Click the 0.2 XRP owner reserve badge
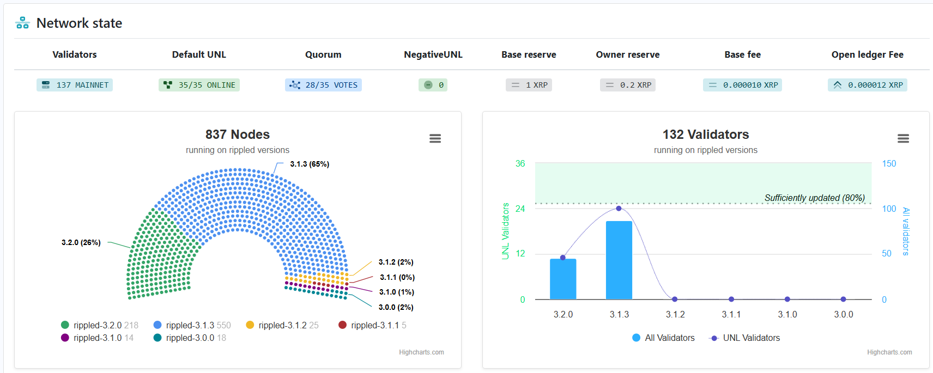The height and width of the screenshot is (373, 933). [x=628, y=85]
